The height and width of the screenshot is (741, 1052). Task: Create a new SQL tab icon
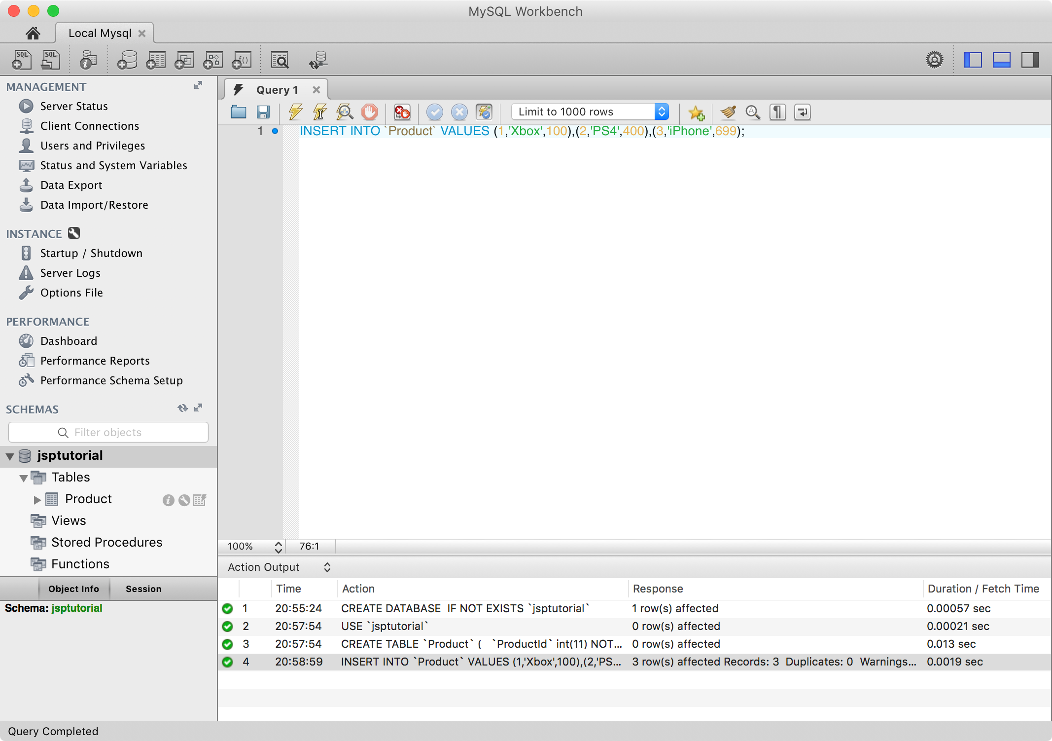click(21, 60)
